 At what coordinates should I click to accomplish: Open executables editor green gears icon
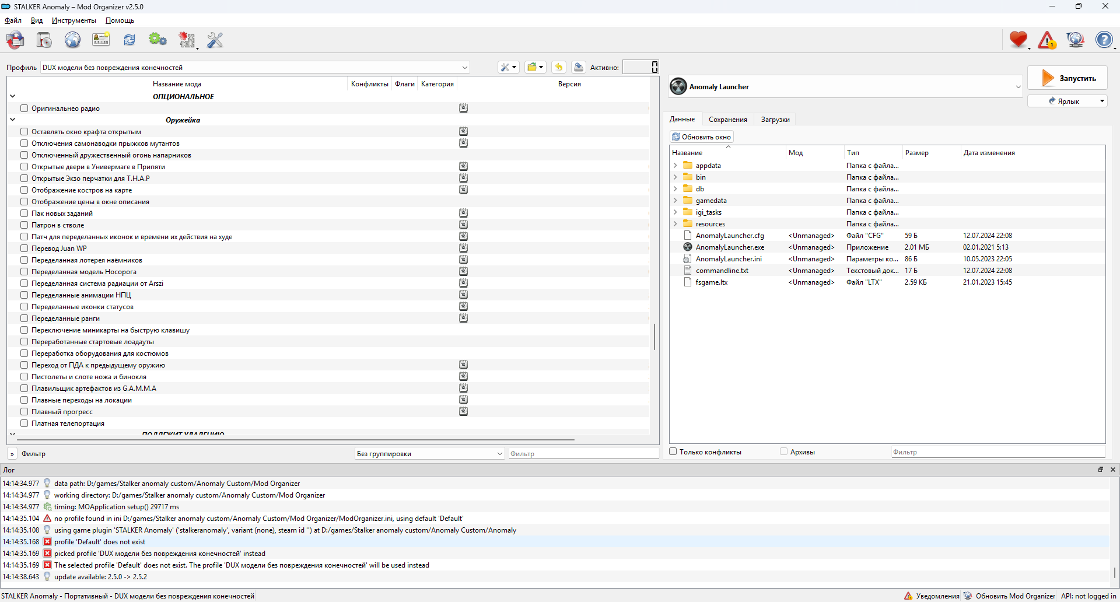pos(157,40)
